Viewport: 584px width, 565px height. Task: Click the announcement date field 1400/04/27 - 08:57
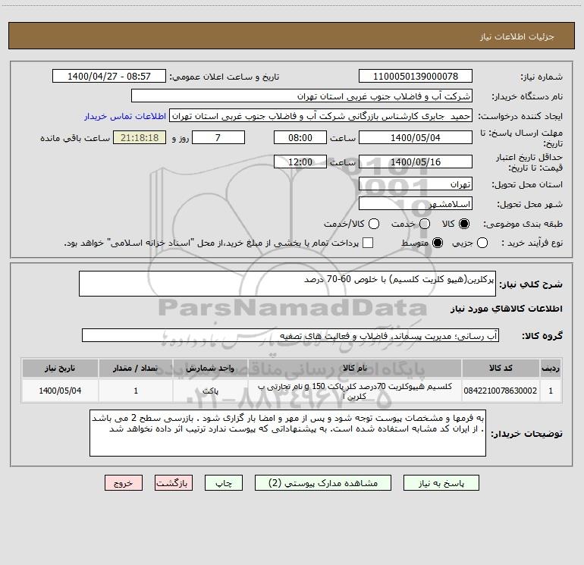109,77
